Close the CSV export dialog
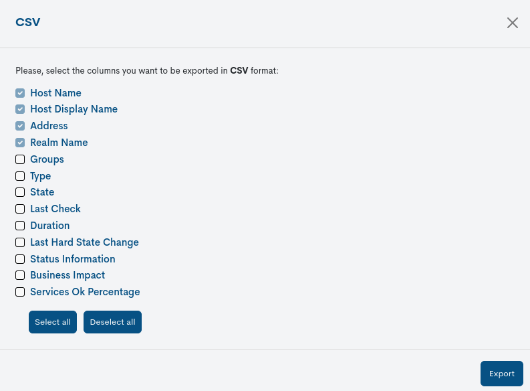Viewport: 530px width, 391px height. [513, 23]
